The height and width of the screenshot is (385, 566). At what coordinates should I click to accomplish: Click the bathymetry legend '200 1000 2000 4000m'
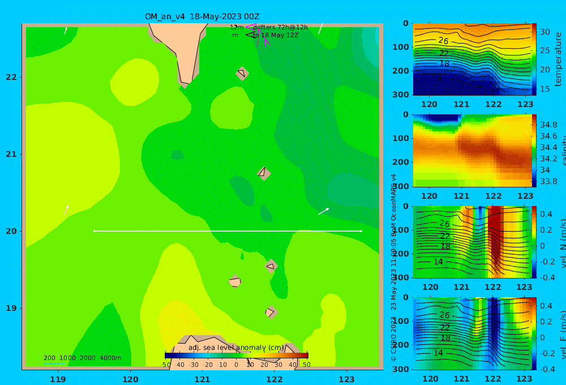(82, 358)
